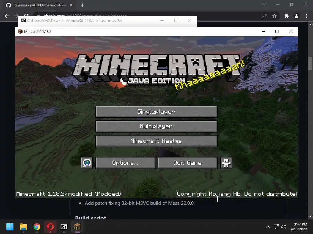Quit Game from the title screen
Viewport: 313px width, 234px height.
[x=187, y=163]
